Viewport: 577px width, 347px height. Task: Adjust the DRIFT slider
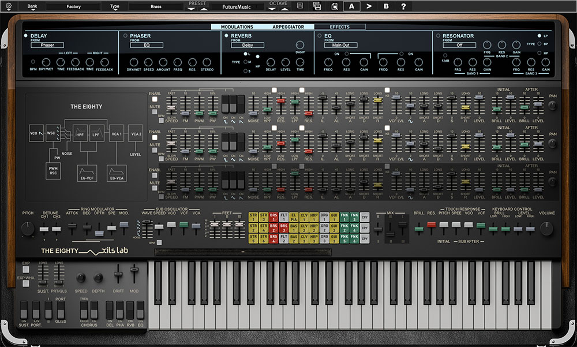coord(118,274)
